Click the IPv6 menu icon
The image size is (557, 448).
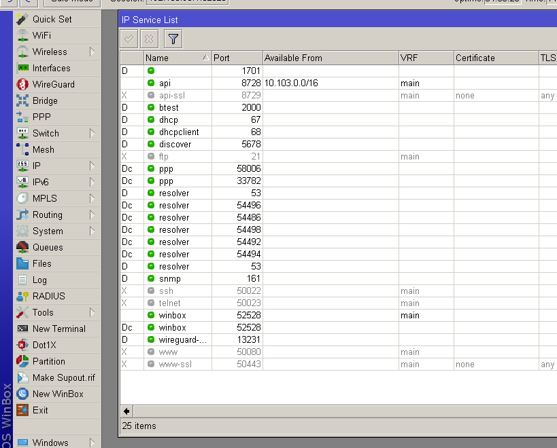pos(22,182)
